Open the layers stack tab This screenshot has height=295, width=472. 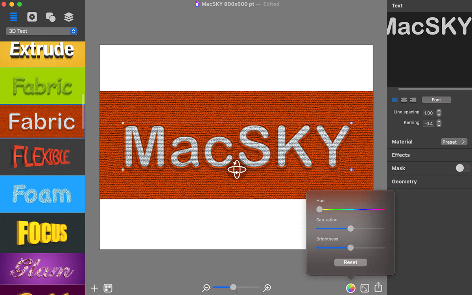[69, 17]
